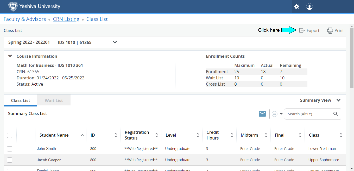Check the box for John Smith
The image size is (354, 171).
click(10, 149)
